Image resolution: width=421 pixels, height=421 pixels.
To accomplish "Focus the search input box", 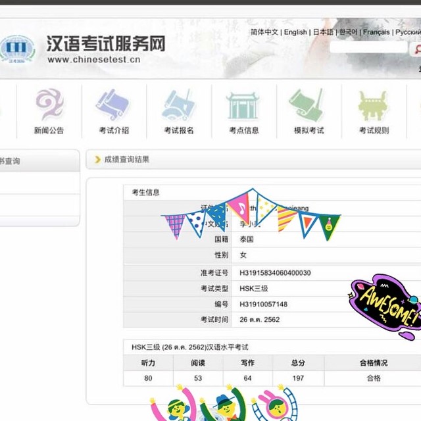I will click(368, 48).
